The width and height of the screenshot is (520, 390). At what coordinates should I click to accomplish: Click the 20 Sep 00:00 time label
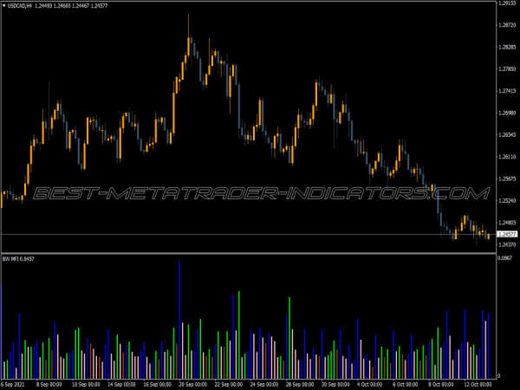193,384
